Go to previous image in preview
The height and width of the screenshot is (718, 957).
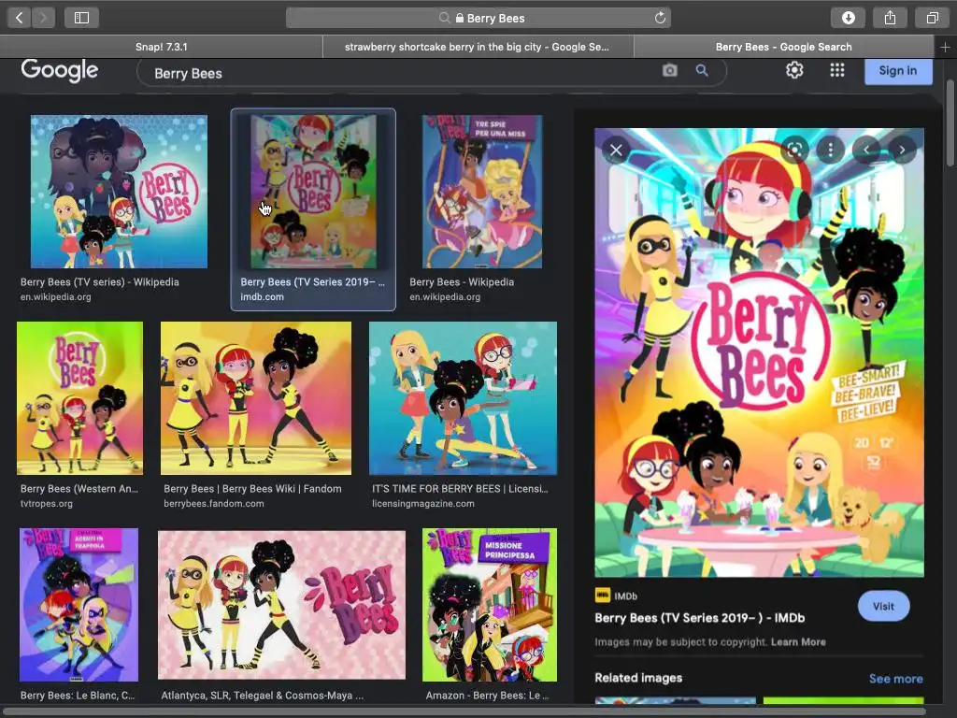click(x=866, y=150)
